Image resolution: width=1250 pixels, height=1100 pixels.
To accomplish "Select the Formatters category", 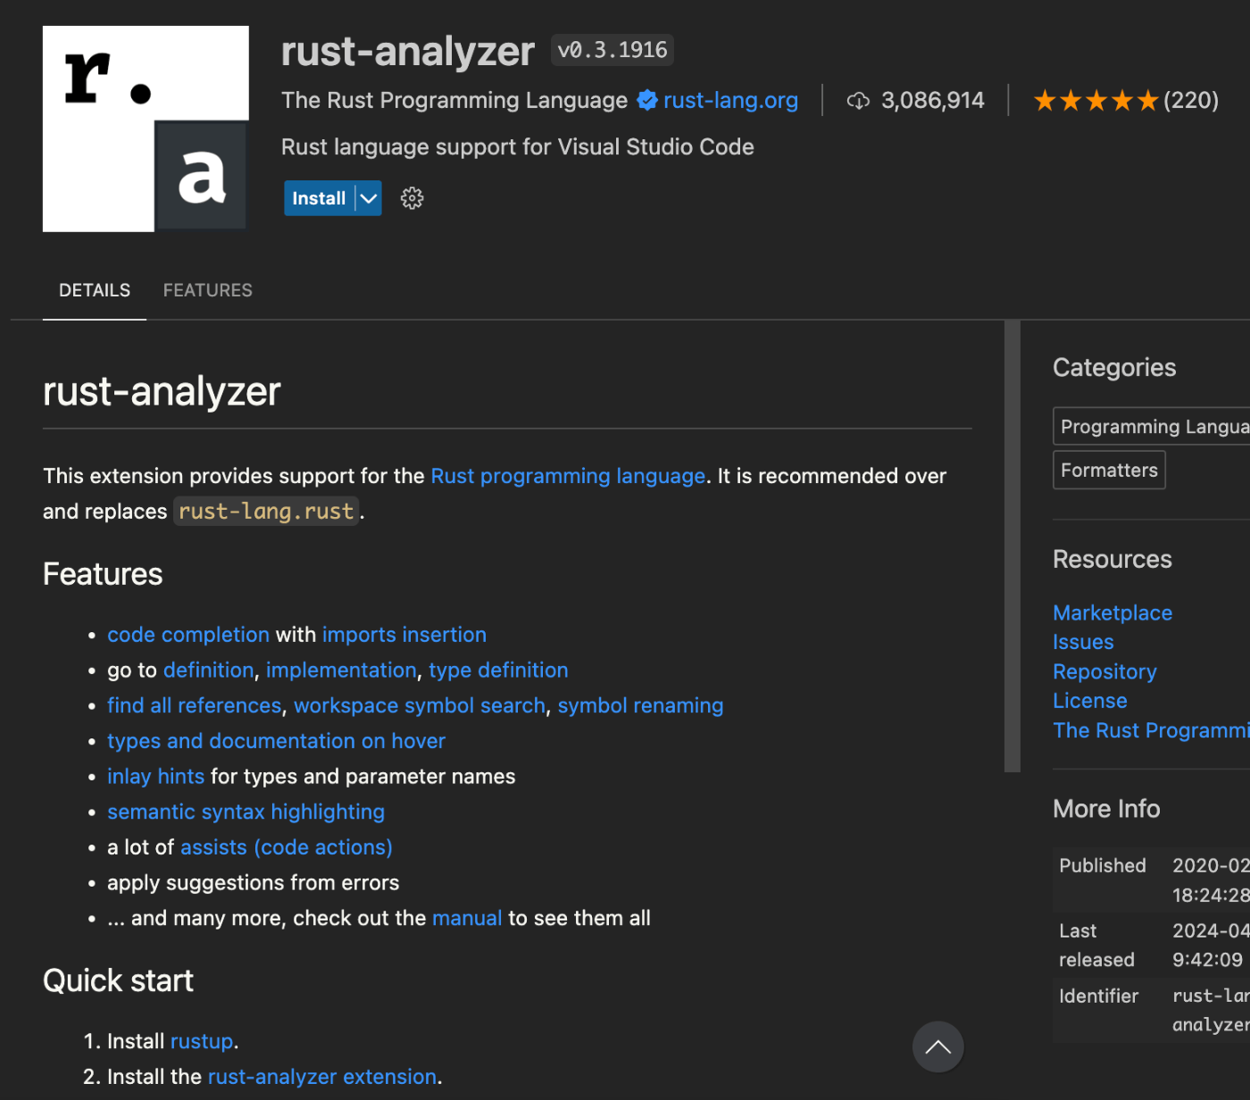I will click(x=1109, y=471).
